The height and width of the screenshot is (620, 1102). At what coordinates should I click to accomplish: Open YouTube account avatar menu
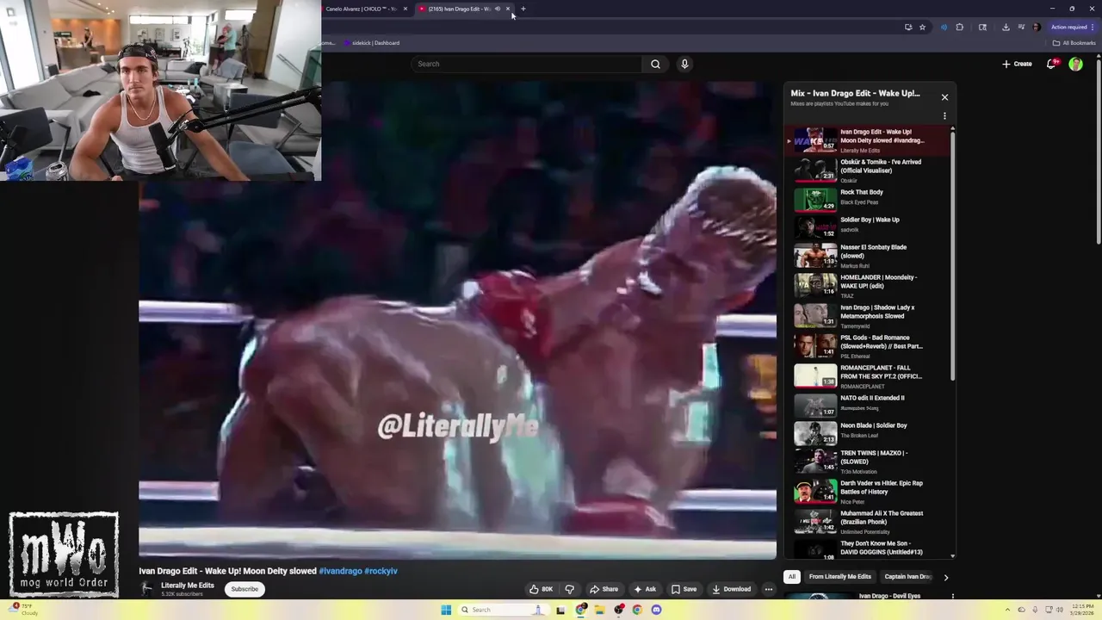[1075, 64]
